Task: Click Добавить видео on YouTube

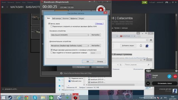Action: [128, 46]
